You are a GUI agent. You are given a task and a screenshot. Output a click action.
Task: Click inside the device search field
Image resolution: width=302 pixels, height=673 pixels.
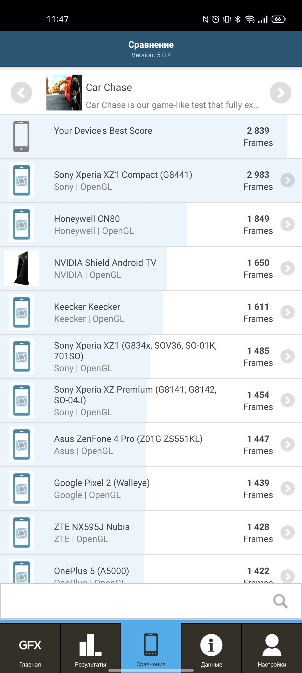[x=134, y=601]
